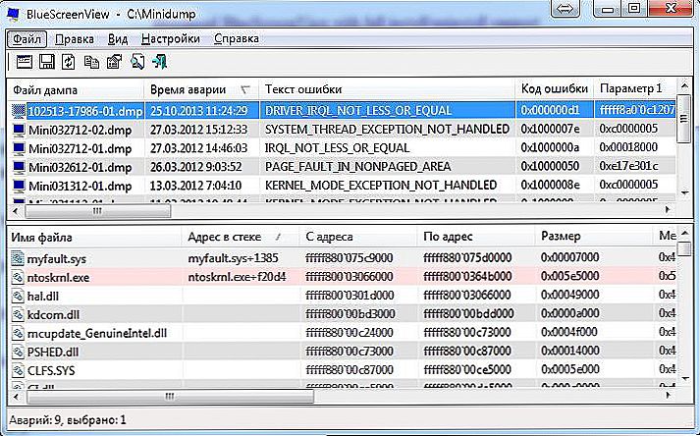Click size value 0x0004f000

click(569, 333)
